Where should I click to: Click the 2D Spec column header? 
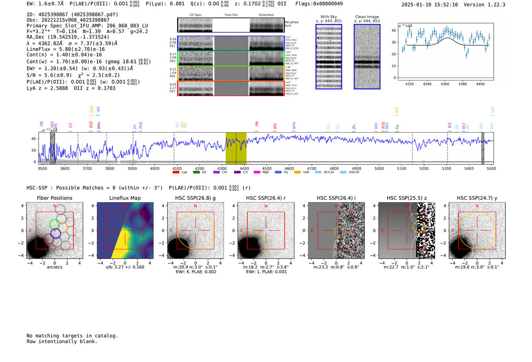click(196, 15)
